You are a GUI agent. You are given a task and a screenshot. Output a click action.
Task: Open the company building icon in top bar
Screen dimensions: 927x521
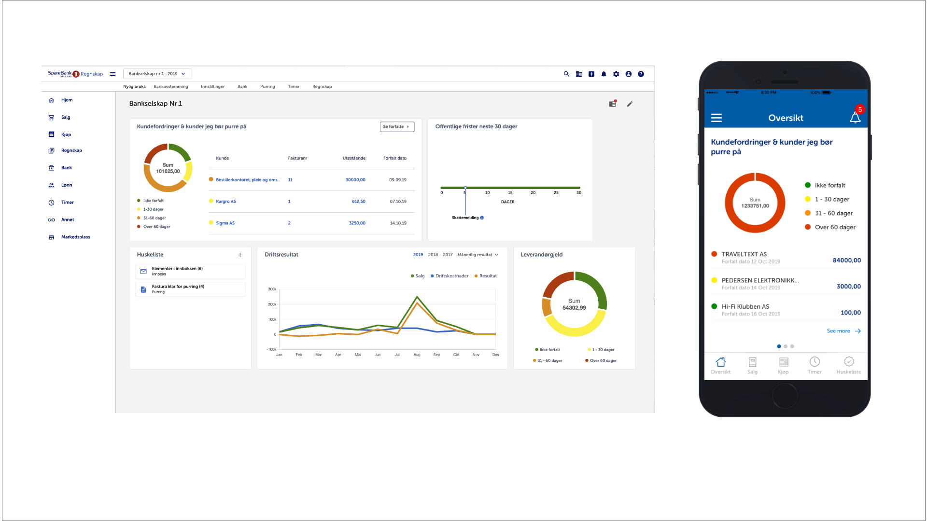tap(579, 74)
